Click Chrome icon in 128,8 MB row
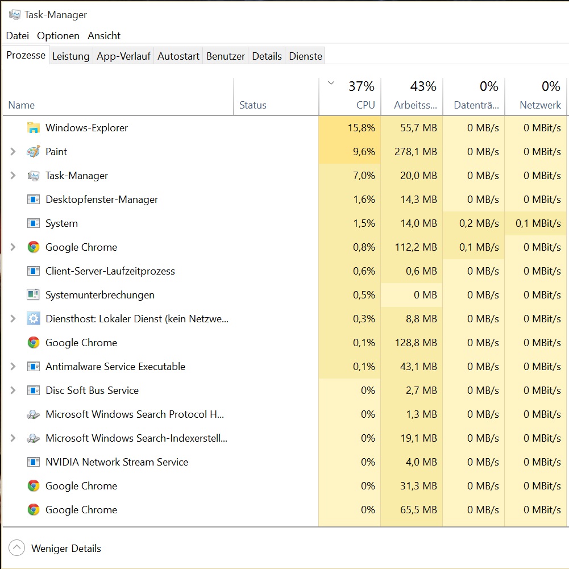Screen dimensions: 569x569 [34, 343]
